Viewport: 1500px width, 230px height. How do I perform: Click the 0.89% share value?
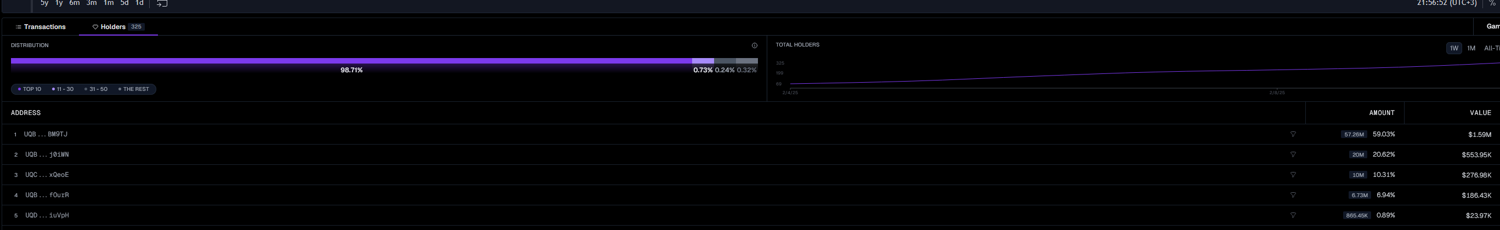(1385, 215)
